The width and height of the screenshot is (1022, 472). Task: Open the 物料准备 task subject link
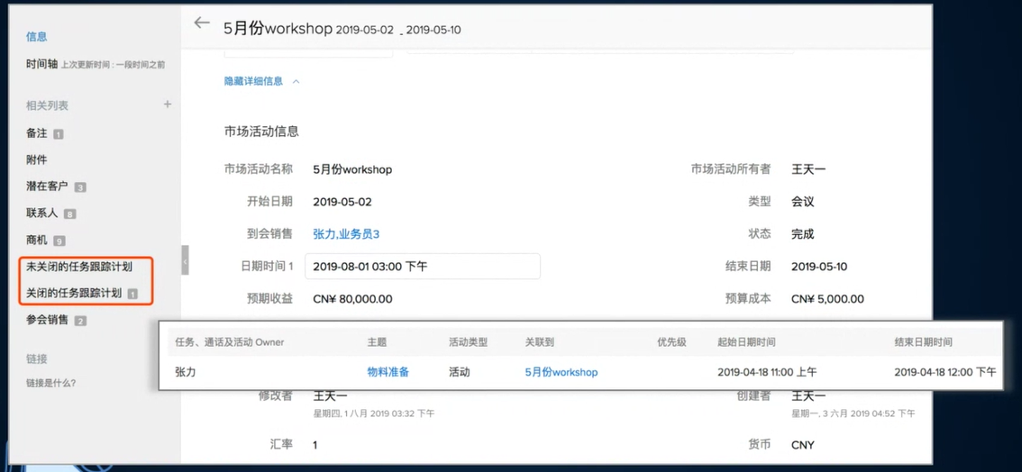(x=388, y=372)
